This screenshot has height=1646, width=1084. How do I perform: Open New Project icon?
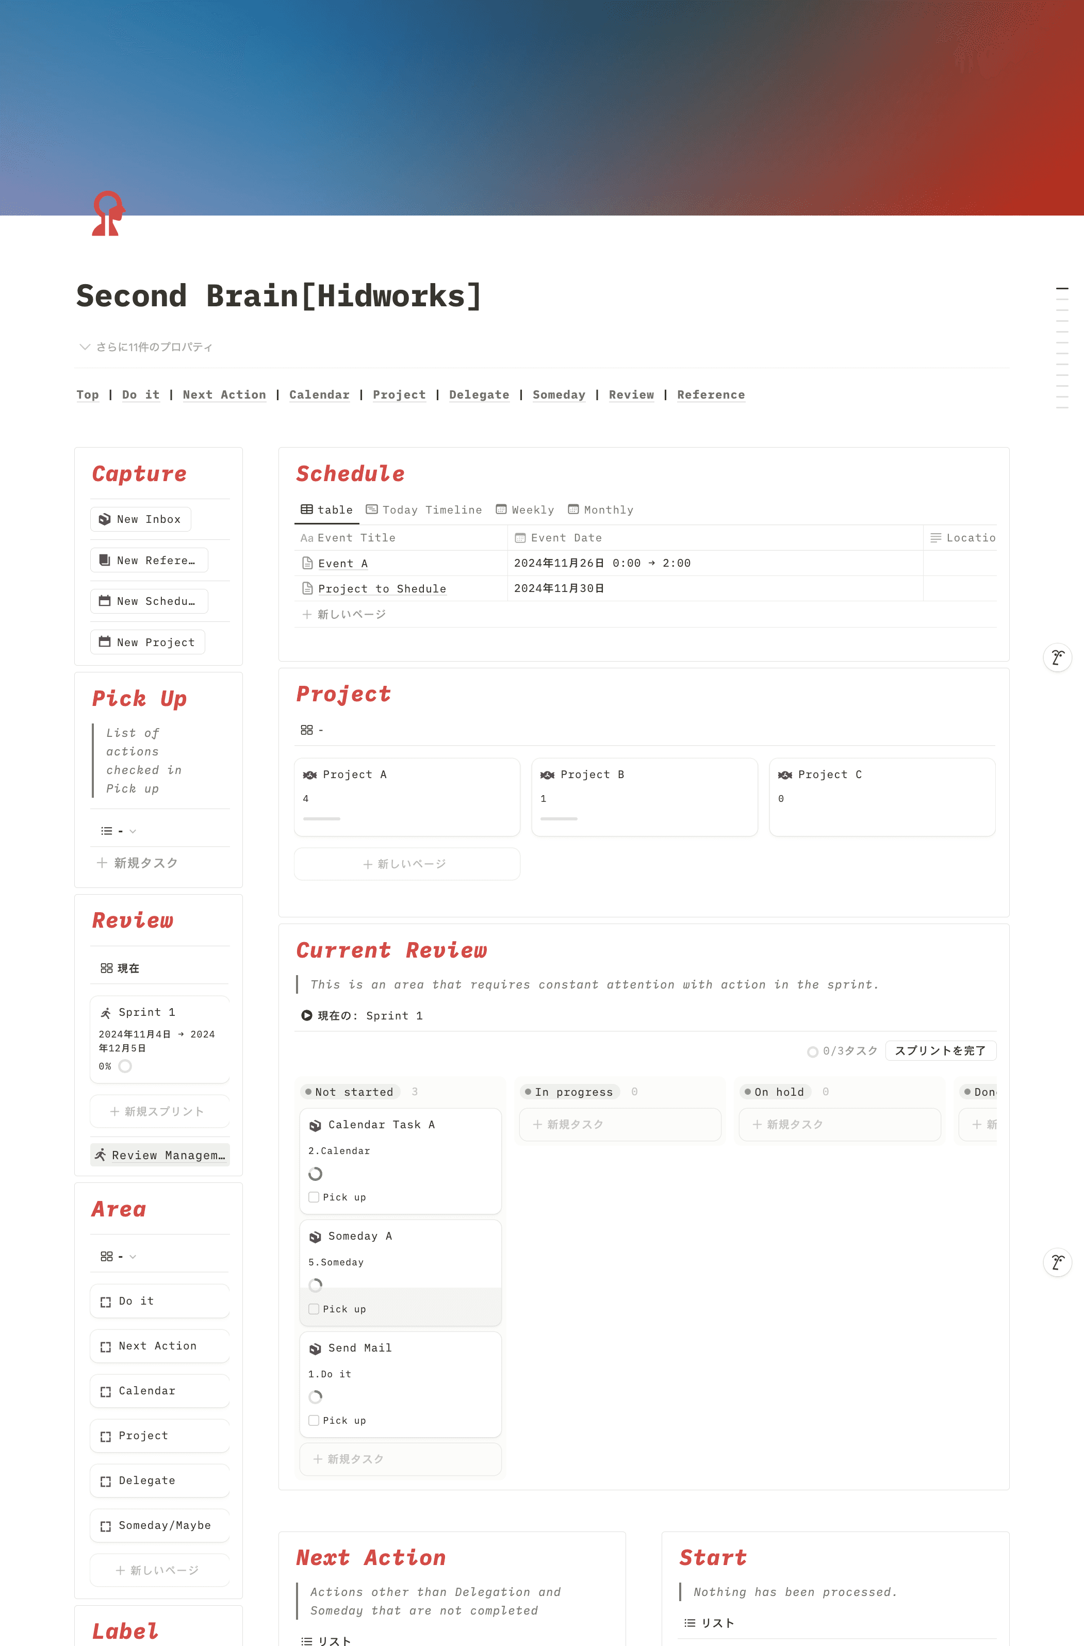(105, 641)
